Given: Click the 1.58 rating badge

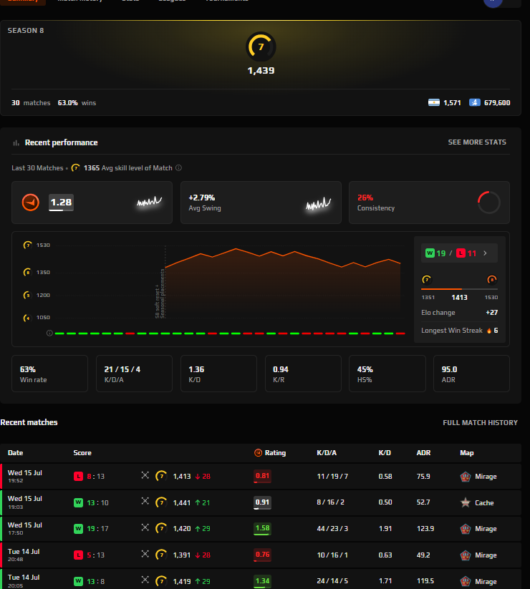Looking at the screenshot, I should pyautogui.click(x=262, y=528).
